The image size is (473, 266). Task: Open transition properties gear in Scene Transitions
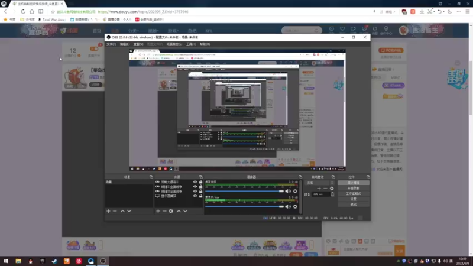point(332,189)
